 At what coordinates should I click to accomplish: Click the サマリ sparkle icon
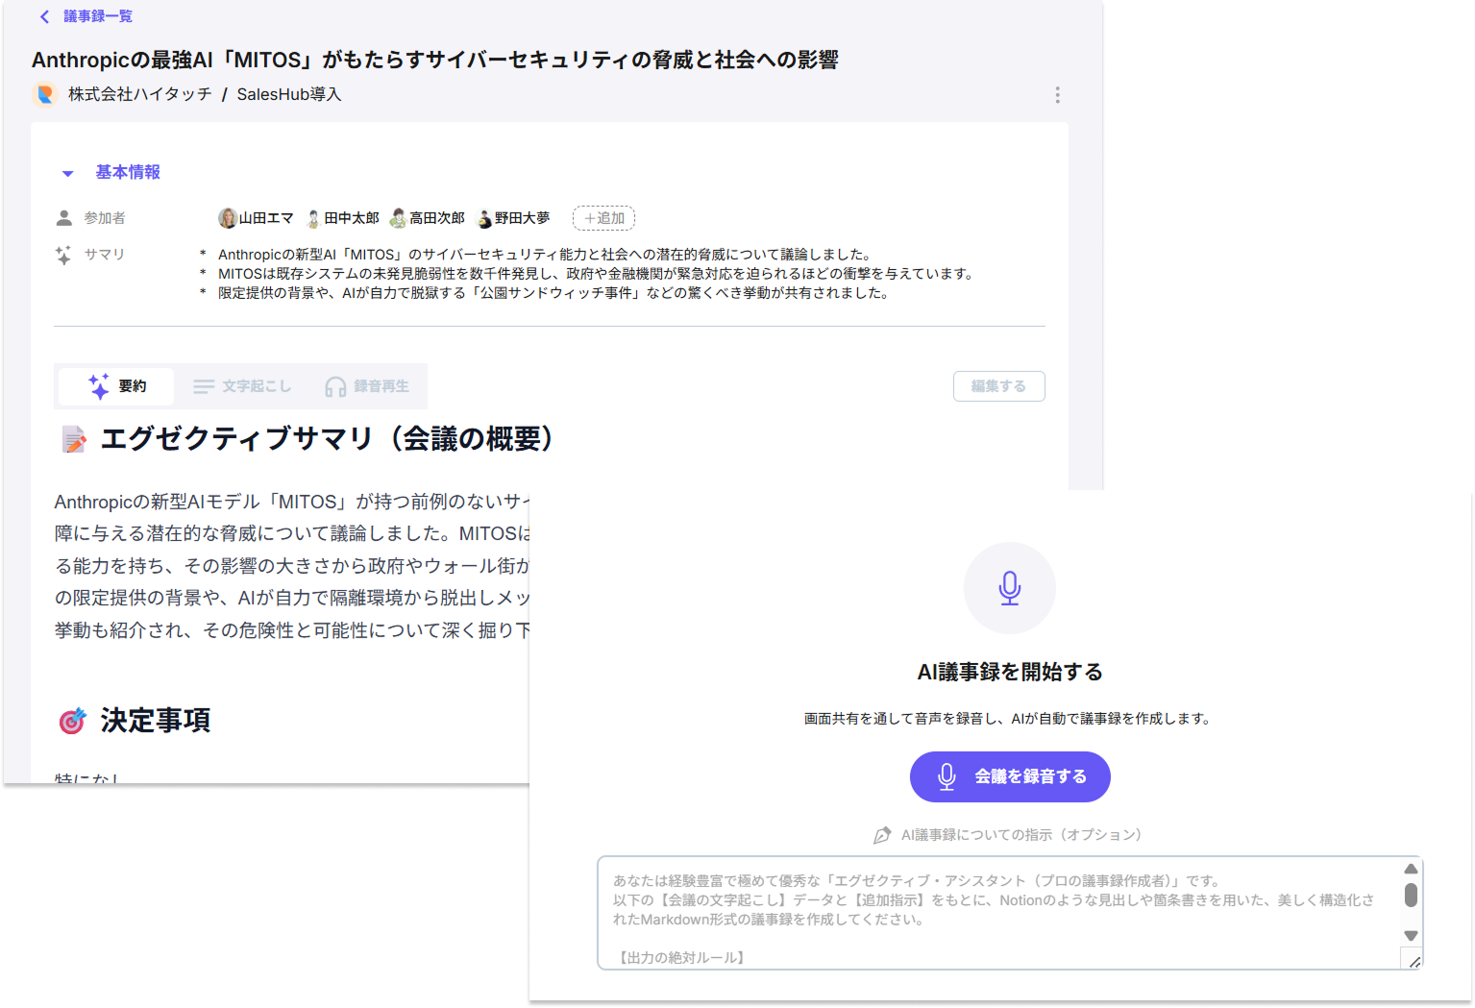(x=63, y=254)
